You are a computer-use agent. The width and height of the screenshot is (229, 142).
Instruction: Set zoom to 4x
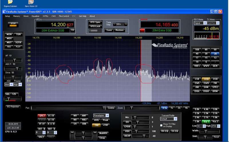(x=186, y=108)
